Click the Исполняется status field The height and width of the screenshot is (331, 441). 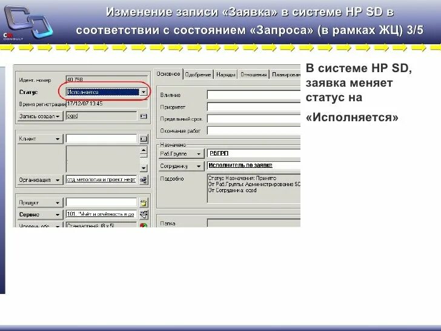click(x=103, y=92)
